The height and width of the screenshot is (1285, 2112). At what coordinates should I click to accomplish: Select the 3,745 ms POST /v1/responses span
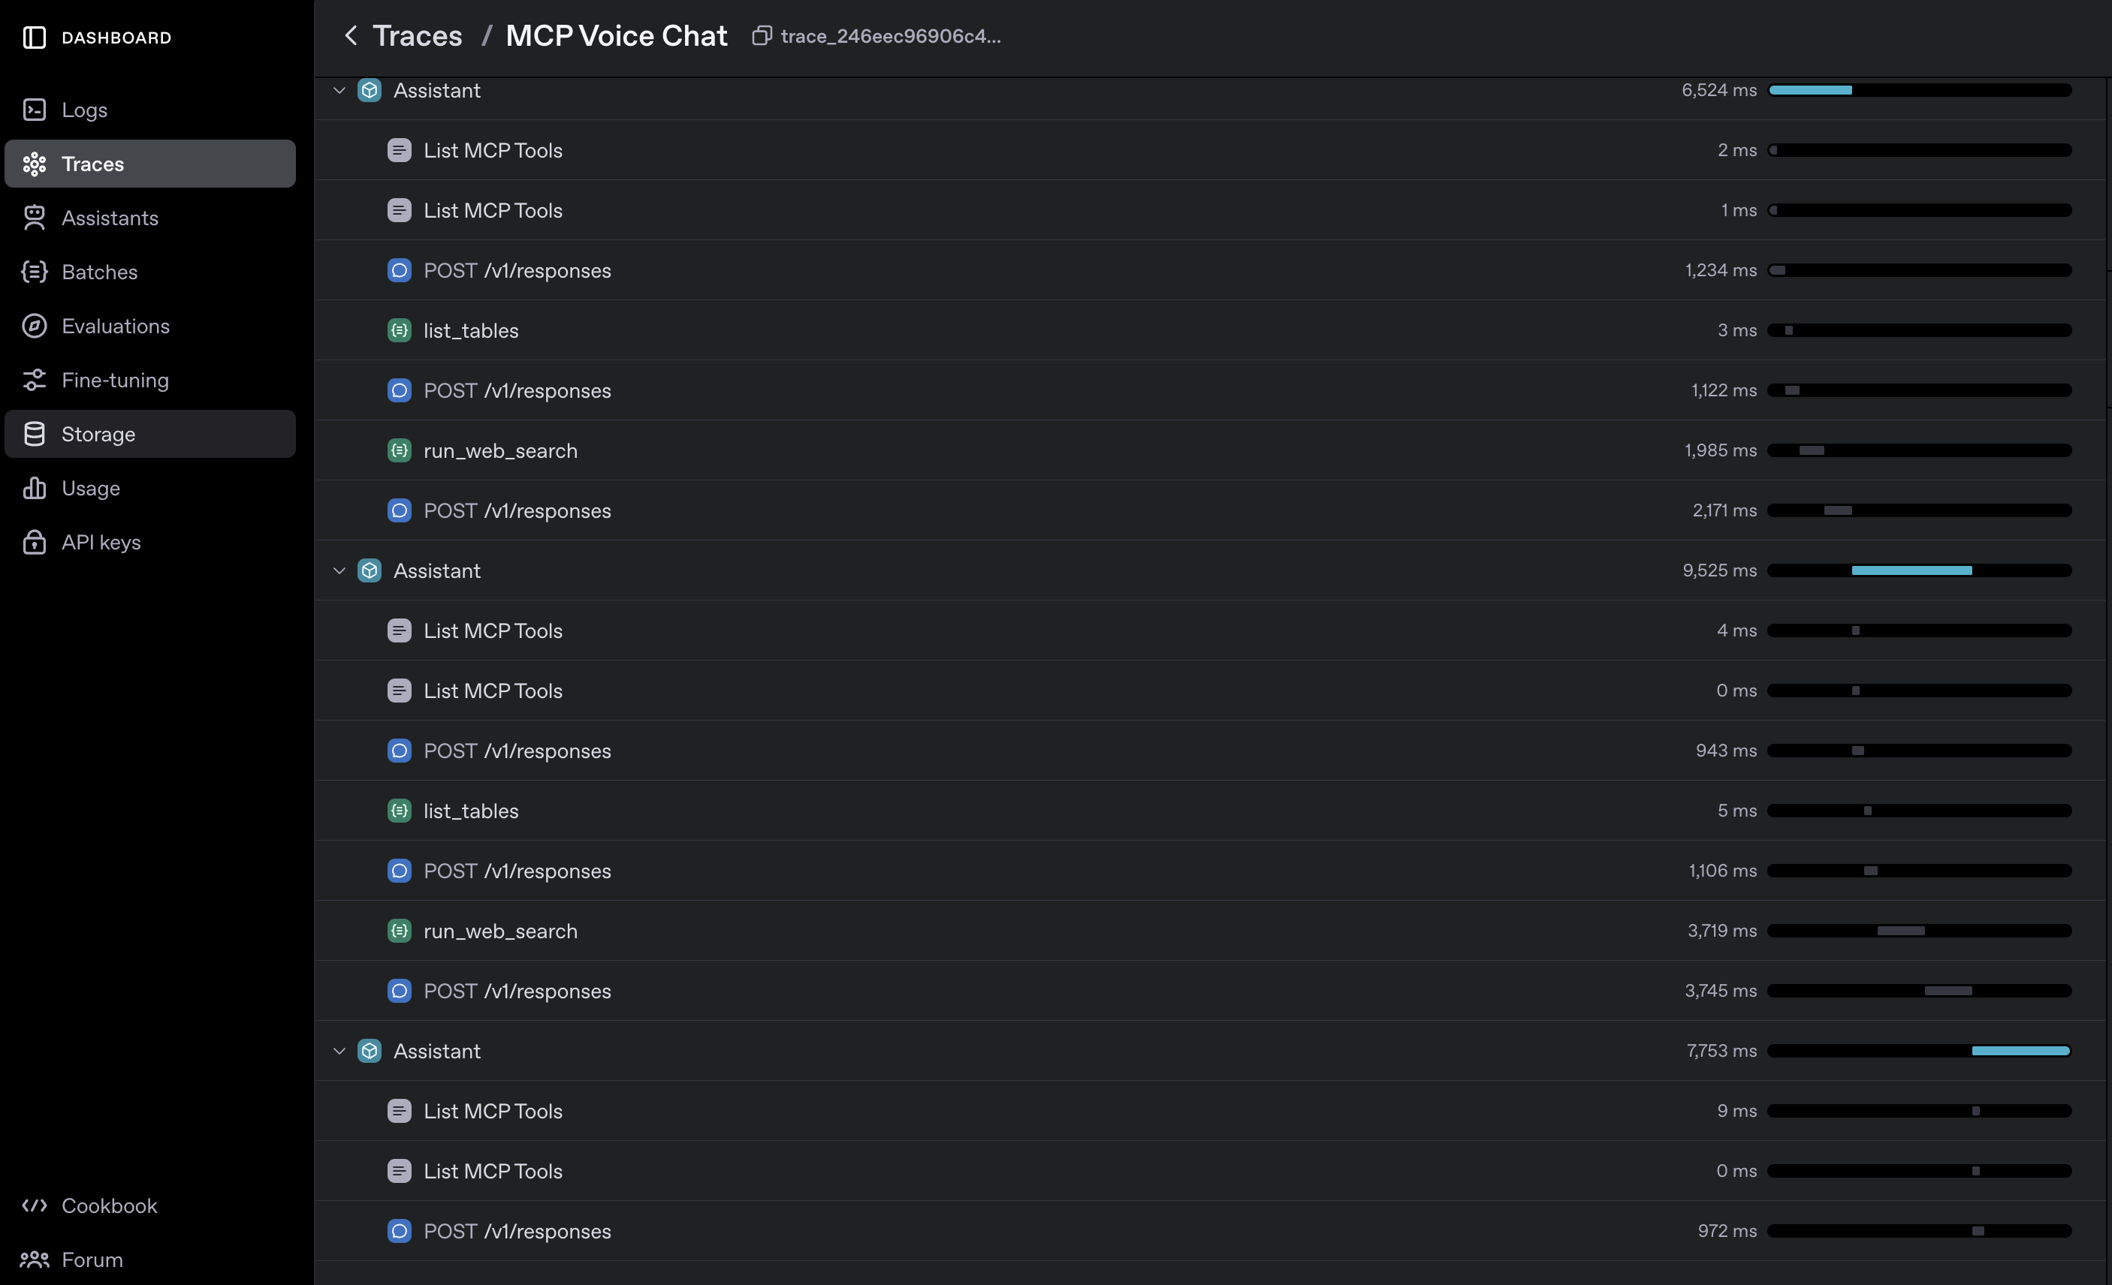point(517,990)
